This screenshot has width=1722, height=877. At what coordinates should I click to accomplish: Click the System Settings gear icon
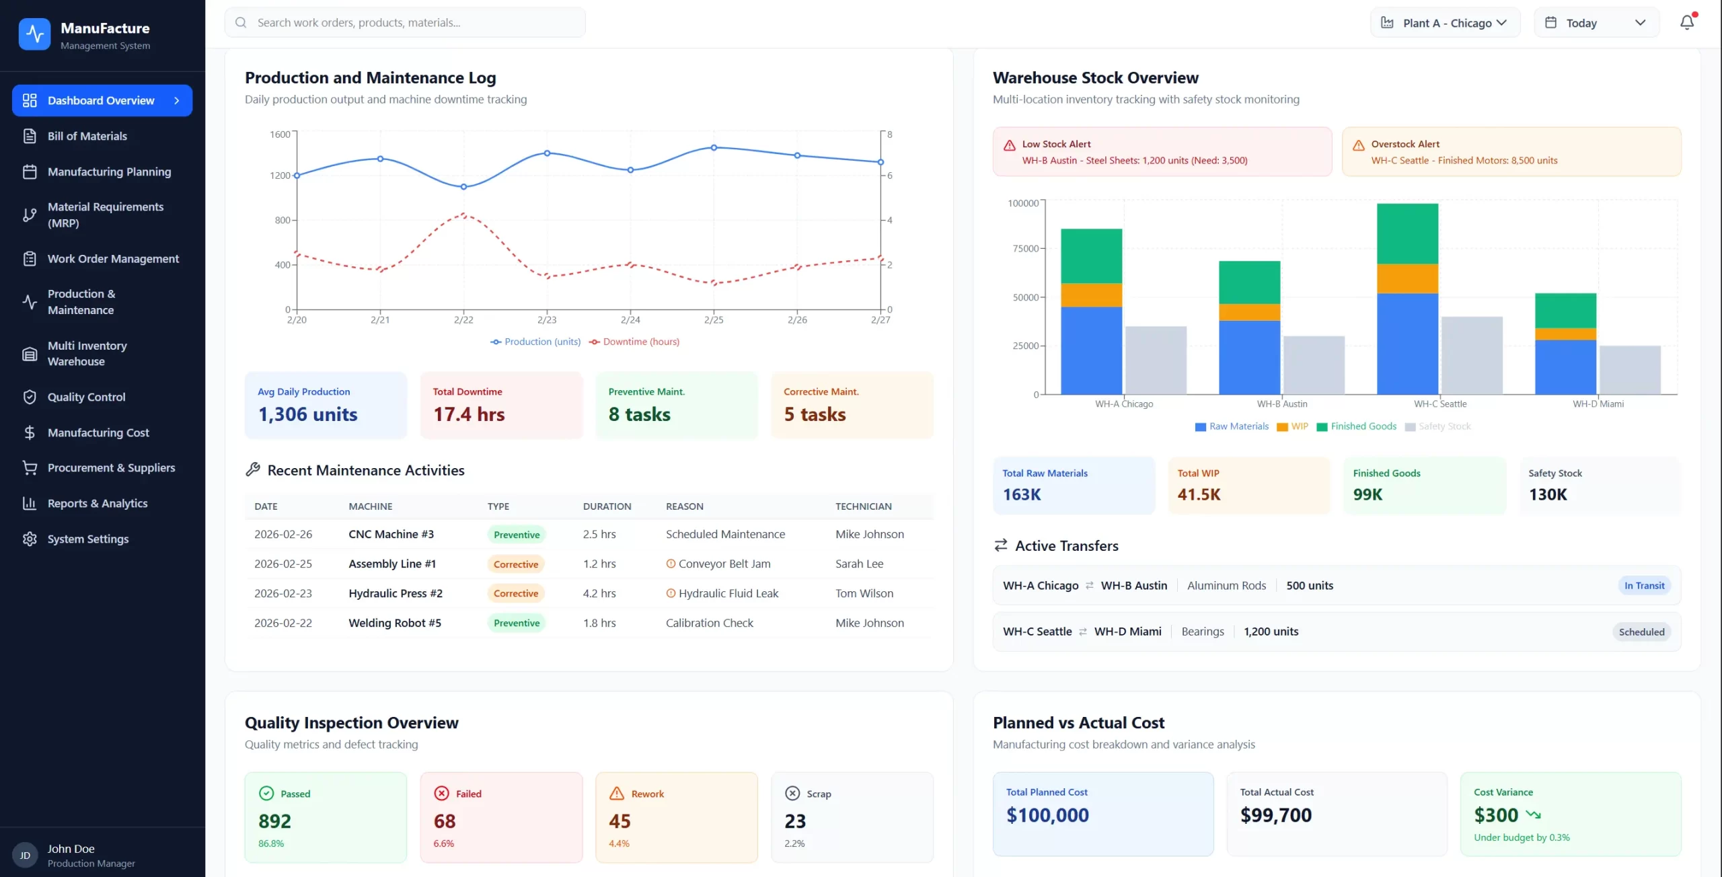pyautogui.click(x=30, y=539)
